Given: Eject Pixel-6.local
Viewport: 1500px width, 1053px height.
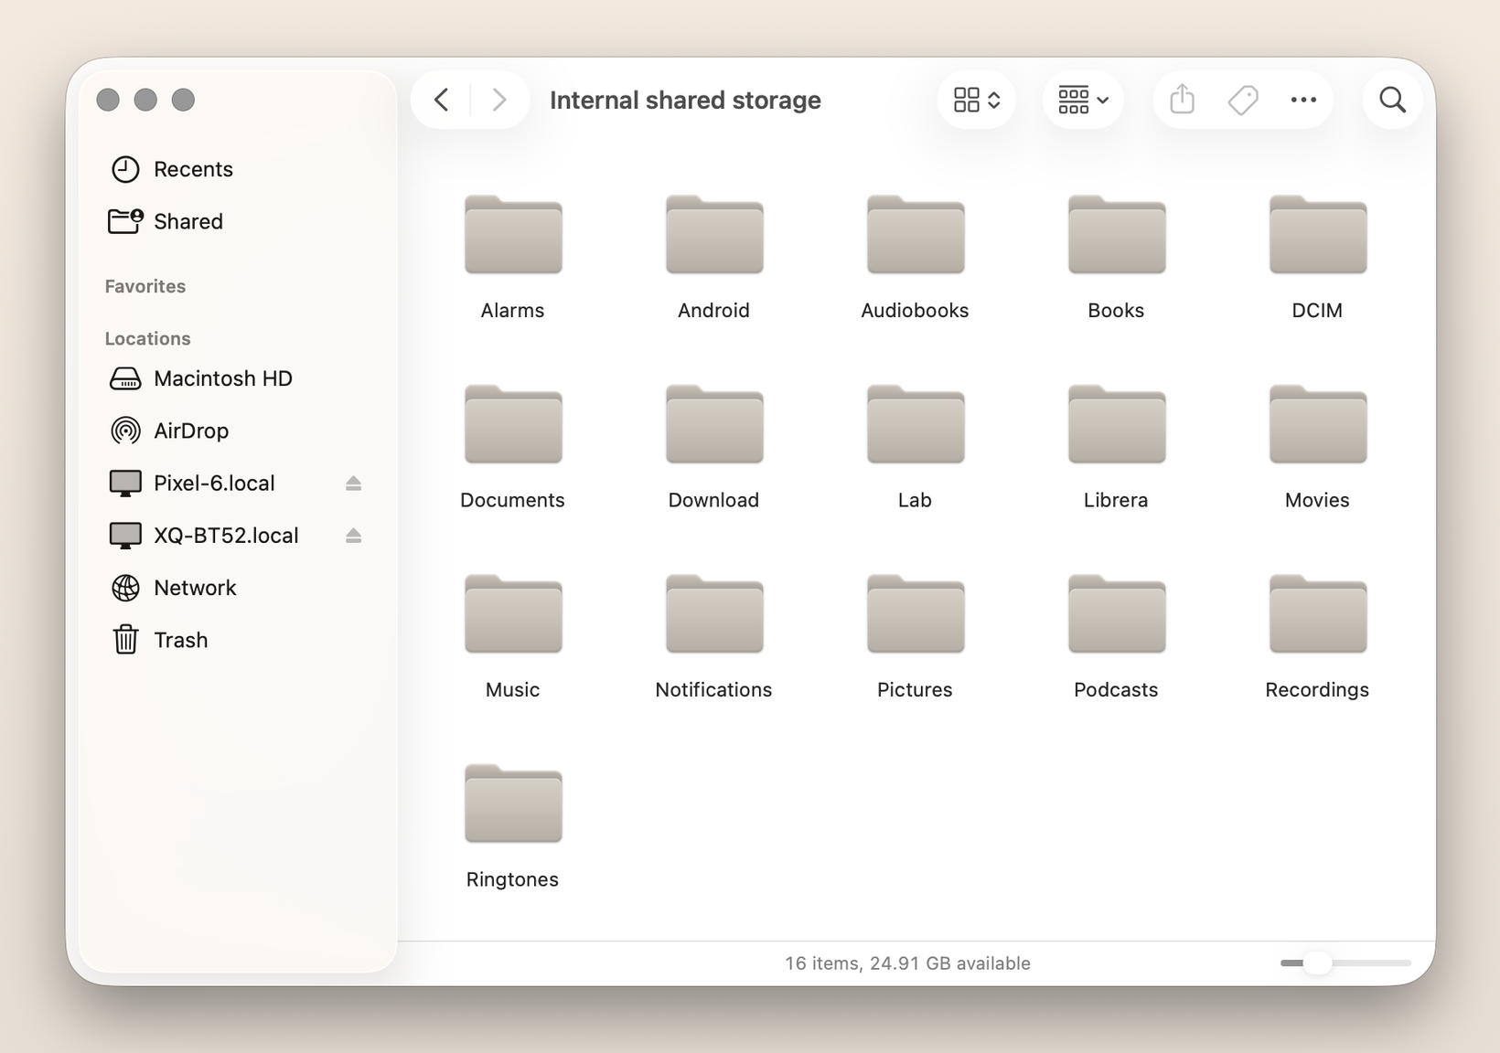Looking at the screenshot, I should (354, 484).
